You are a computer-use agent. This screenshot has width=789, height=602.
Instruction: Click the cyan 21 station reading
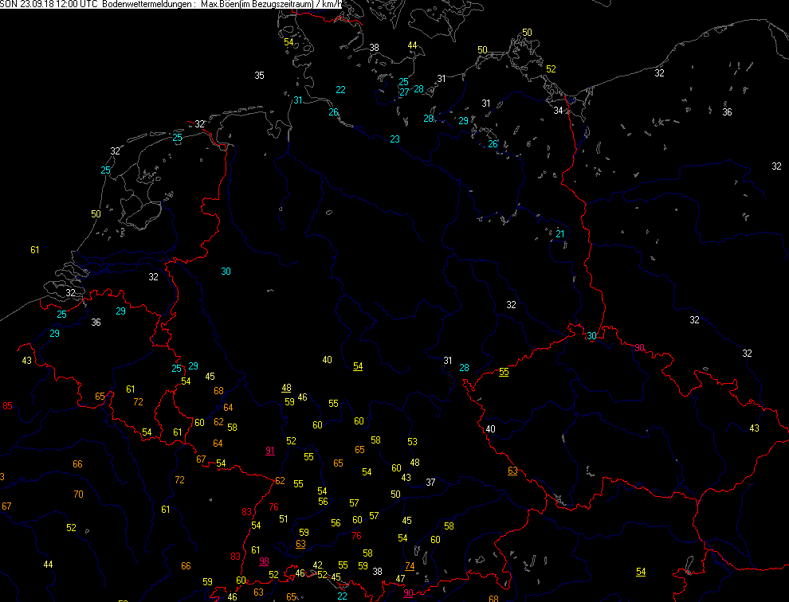tap(560, 234)
